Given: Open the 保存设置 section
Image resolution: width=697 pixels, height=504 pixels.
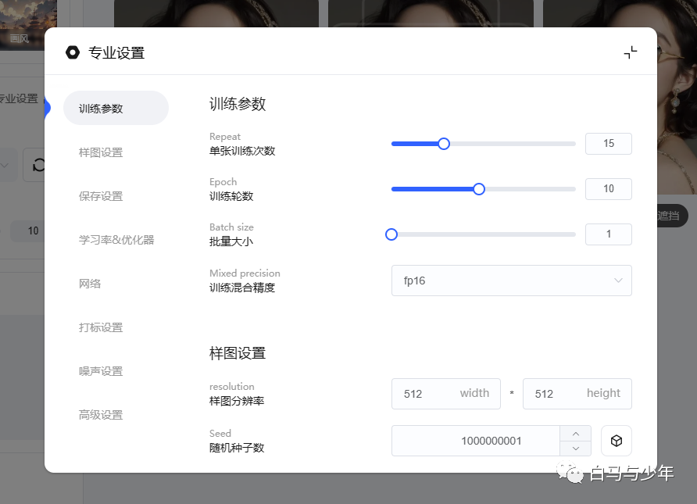Looking at the screenshot, I should click(101, 196).
